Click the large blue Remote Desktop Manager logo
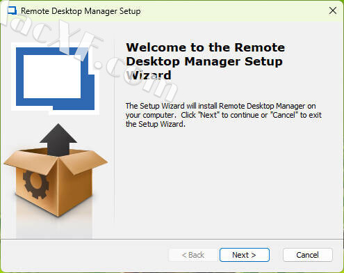Viewport: 344px width, 273px height. click(55, 79)
